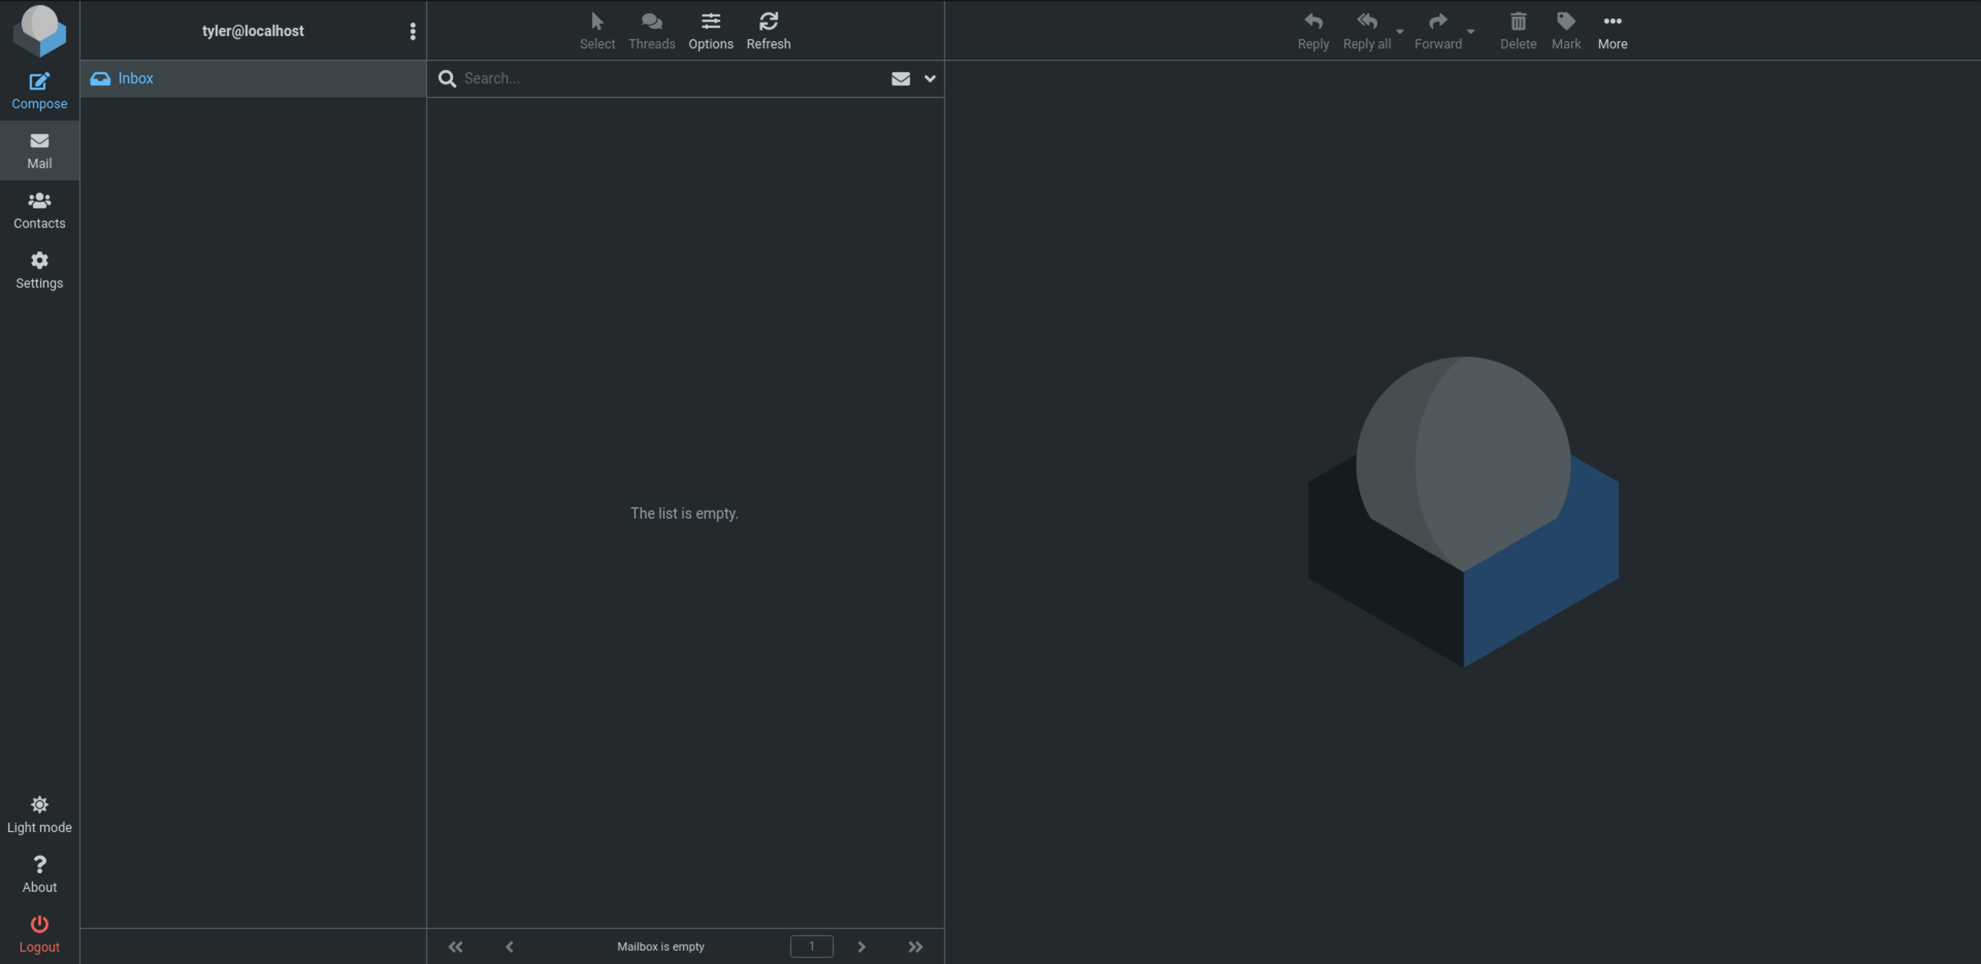This screenshot has width=1981, height=964.
Task: Open folder actions three-dots menu
Action: (x=412, y=31)
